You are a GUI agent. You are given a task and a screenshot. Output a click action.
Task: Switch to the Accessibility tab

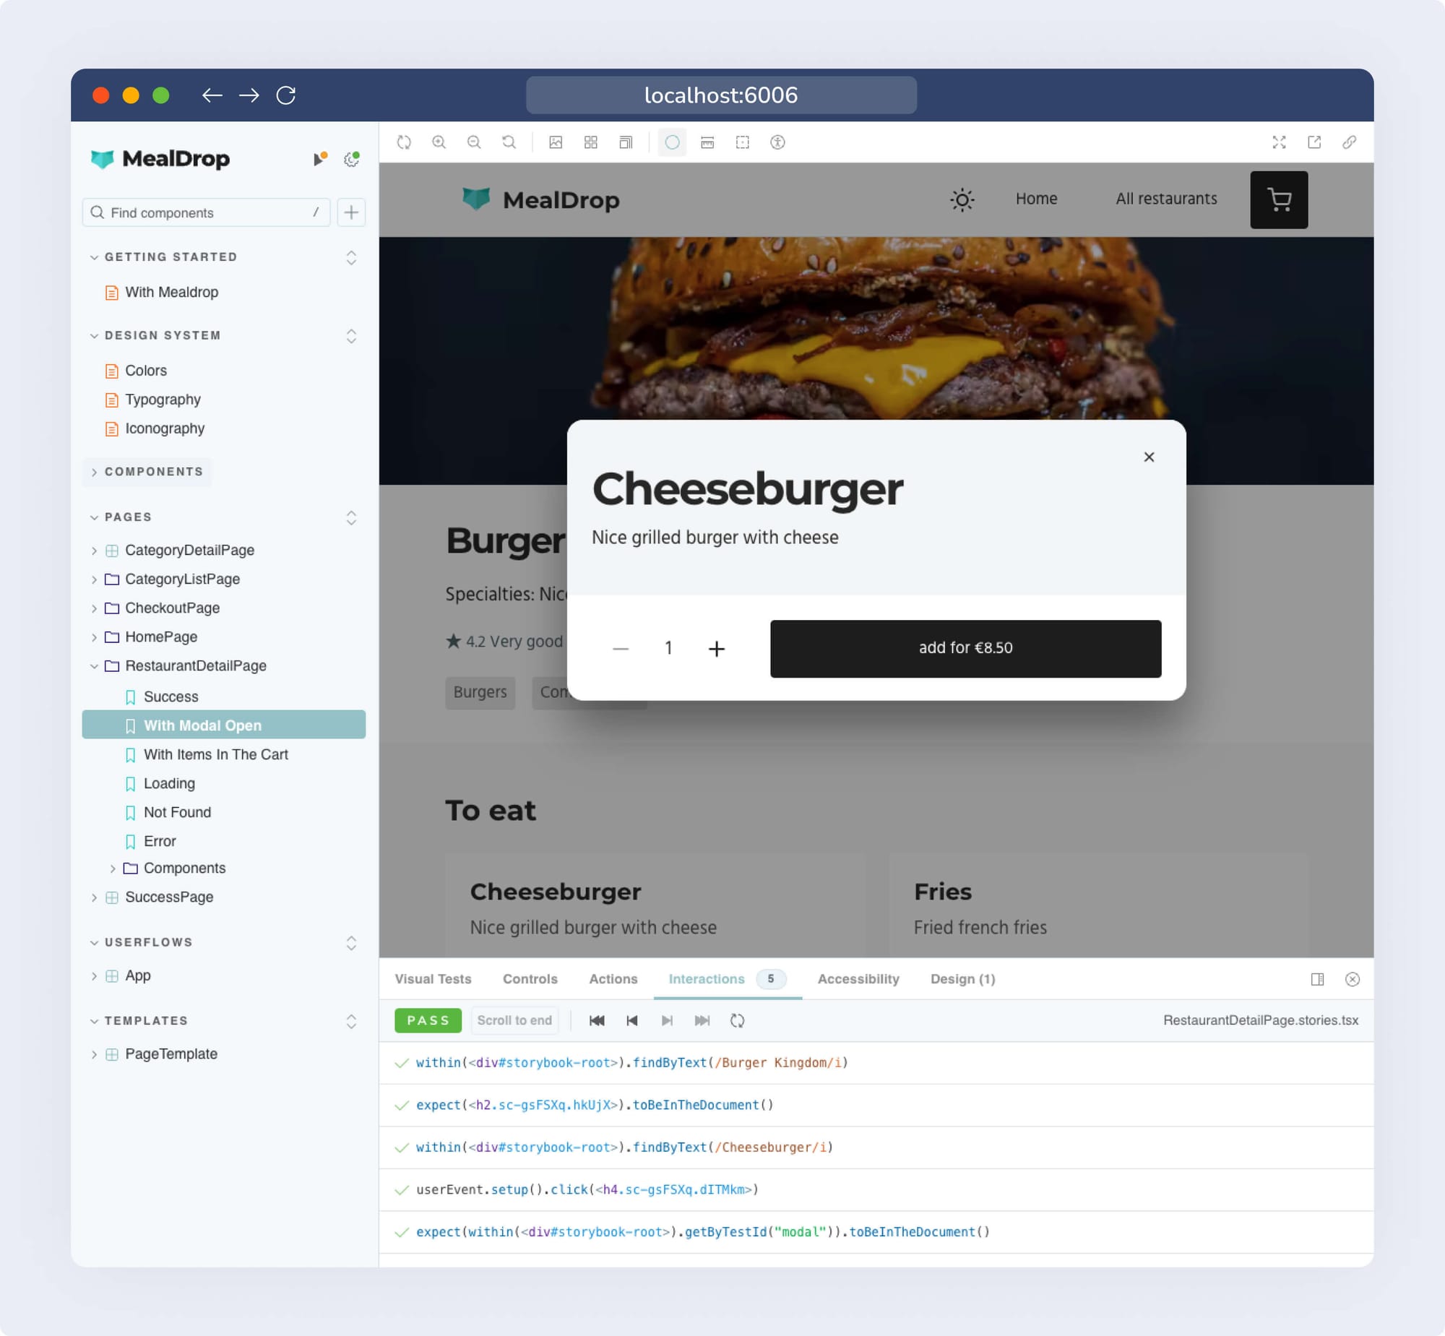coord(858,978)
